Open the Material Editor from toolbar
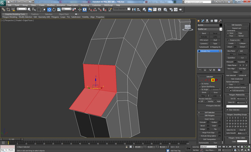This screenshot has width=251, height=152. tap(165, 9)
